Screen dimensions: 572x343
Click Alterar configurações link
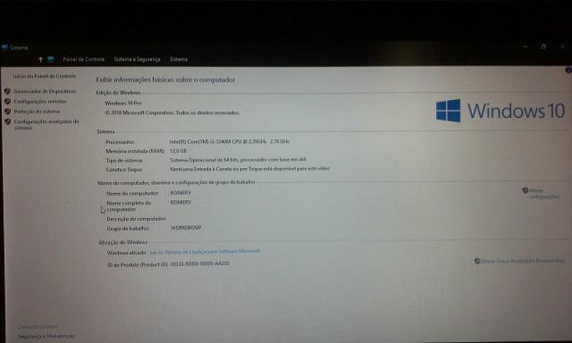(544, 194)
